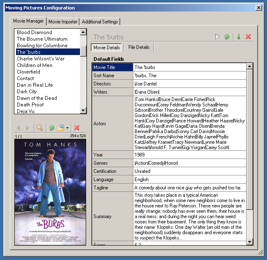Screen dimensions: 267x260
Task: Click the folder icon above the poster
Action: (61, 128)
